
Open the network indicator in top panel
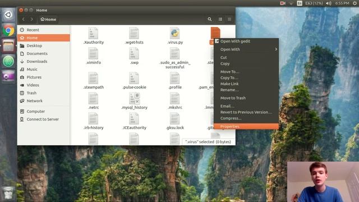pyautogui.click(x=291, y=3)
